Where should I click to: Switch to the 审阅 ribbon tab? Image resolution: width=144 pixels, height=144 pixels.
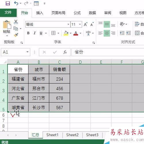click(108, 13)
